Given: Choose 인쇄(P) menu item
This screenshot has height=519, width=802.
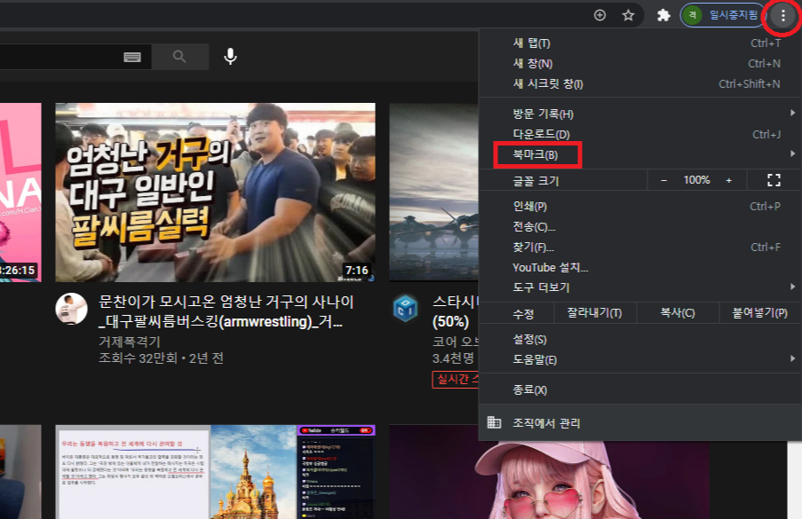Looking at the screenshot, I should [x=640, y=207].
